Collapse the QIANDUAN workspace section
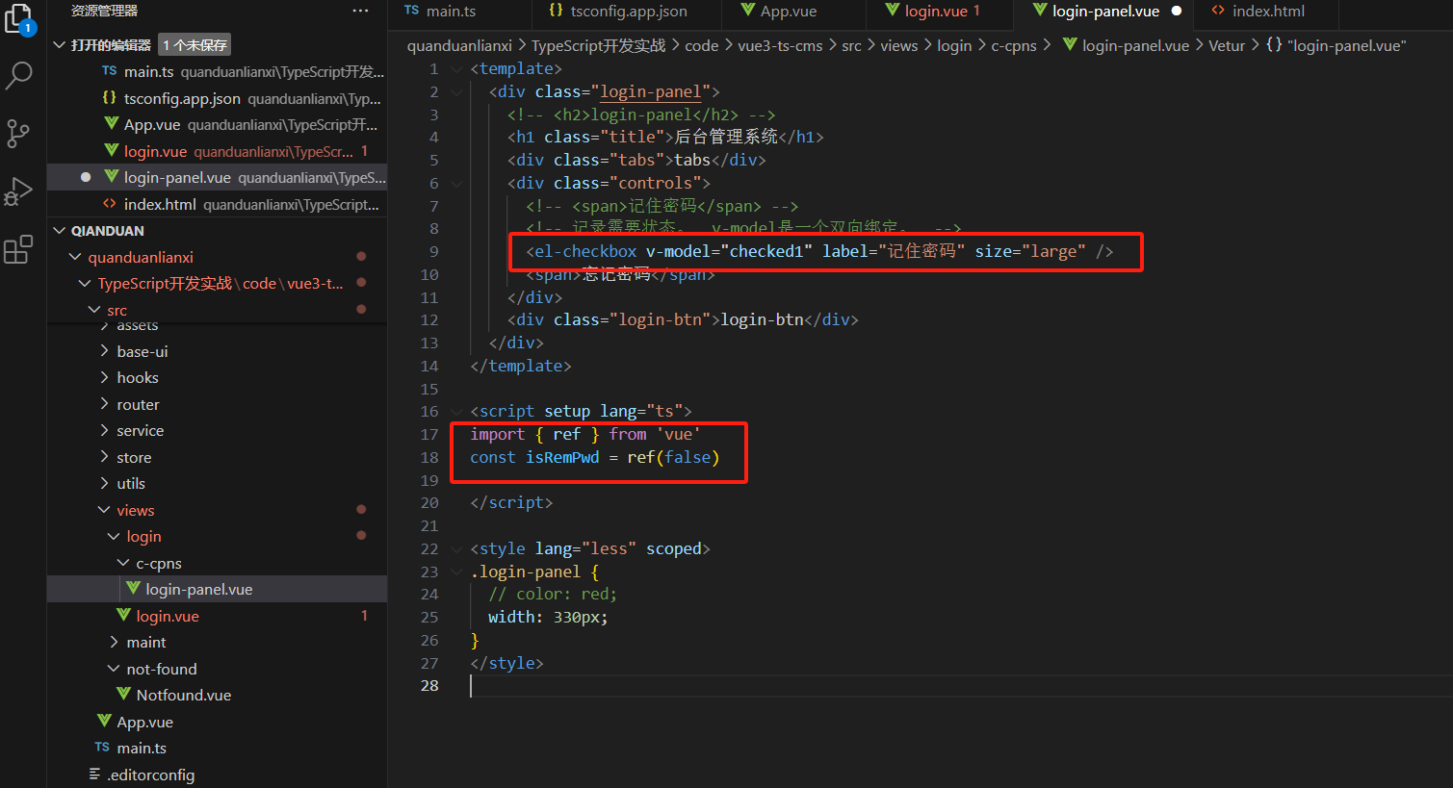The image size is (1453, 788). [60, 231]
